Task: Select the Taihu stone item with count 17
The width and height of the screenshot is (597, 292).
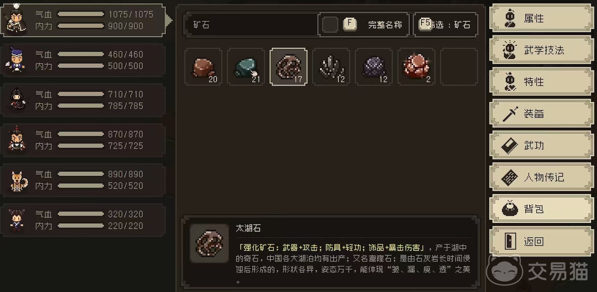Action: click(288, 67)
